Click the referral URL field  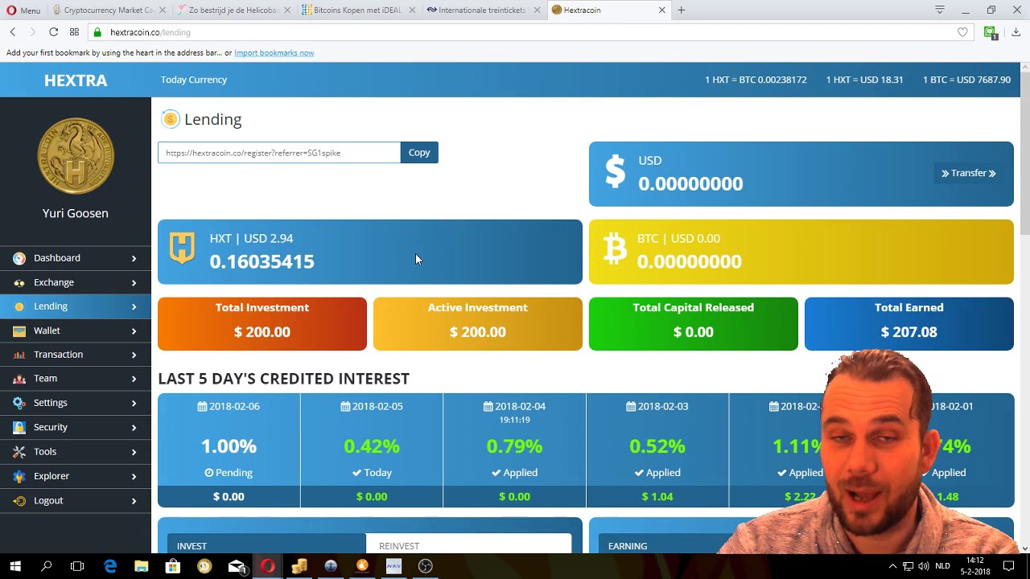279,153
